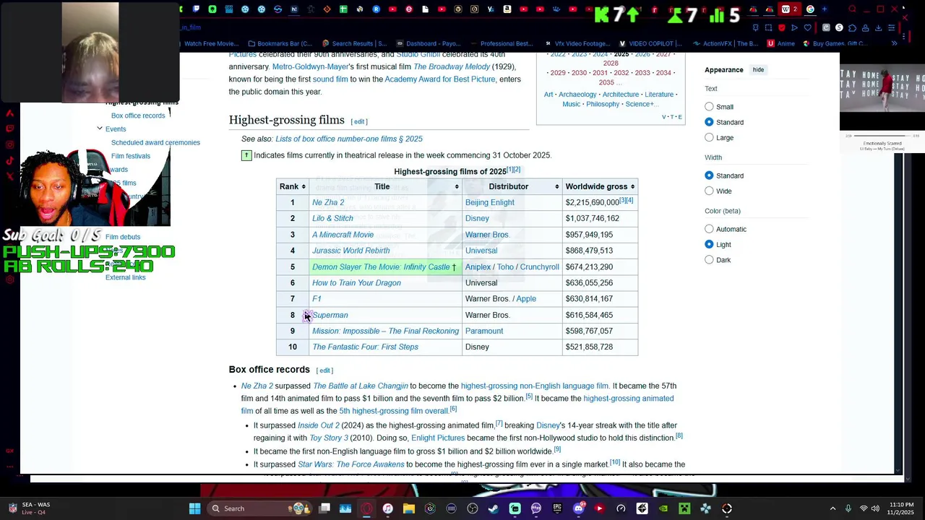Edit the Highest-grossing films section

tap(359, 121)
